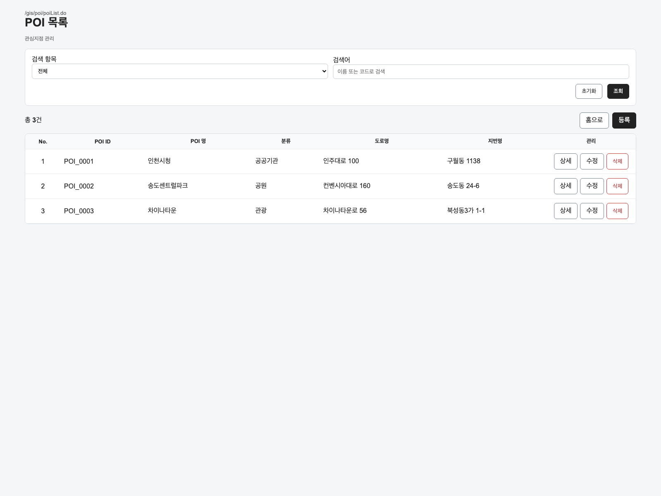Click the POI 목록 page title
Image resolution: width=661 pixels, height=496 pixels.
coord(46,22)
